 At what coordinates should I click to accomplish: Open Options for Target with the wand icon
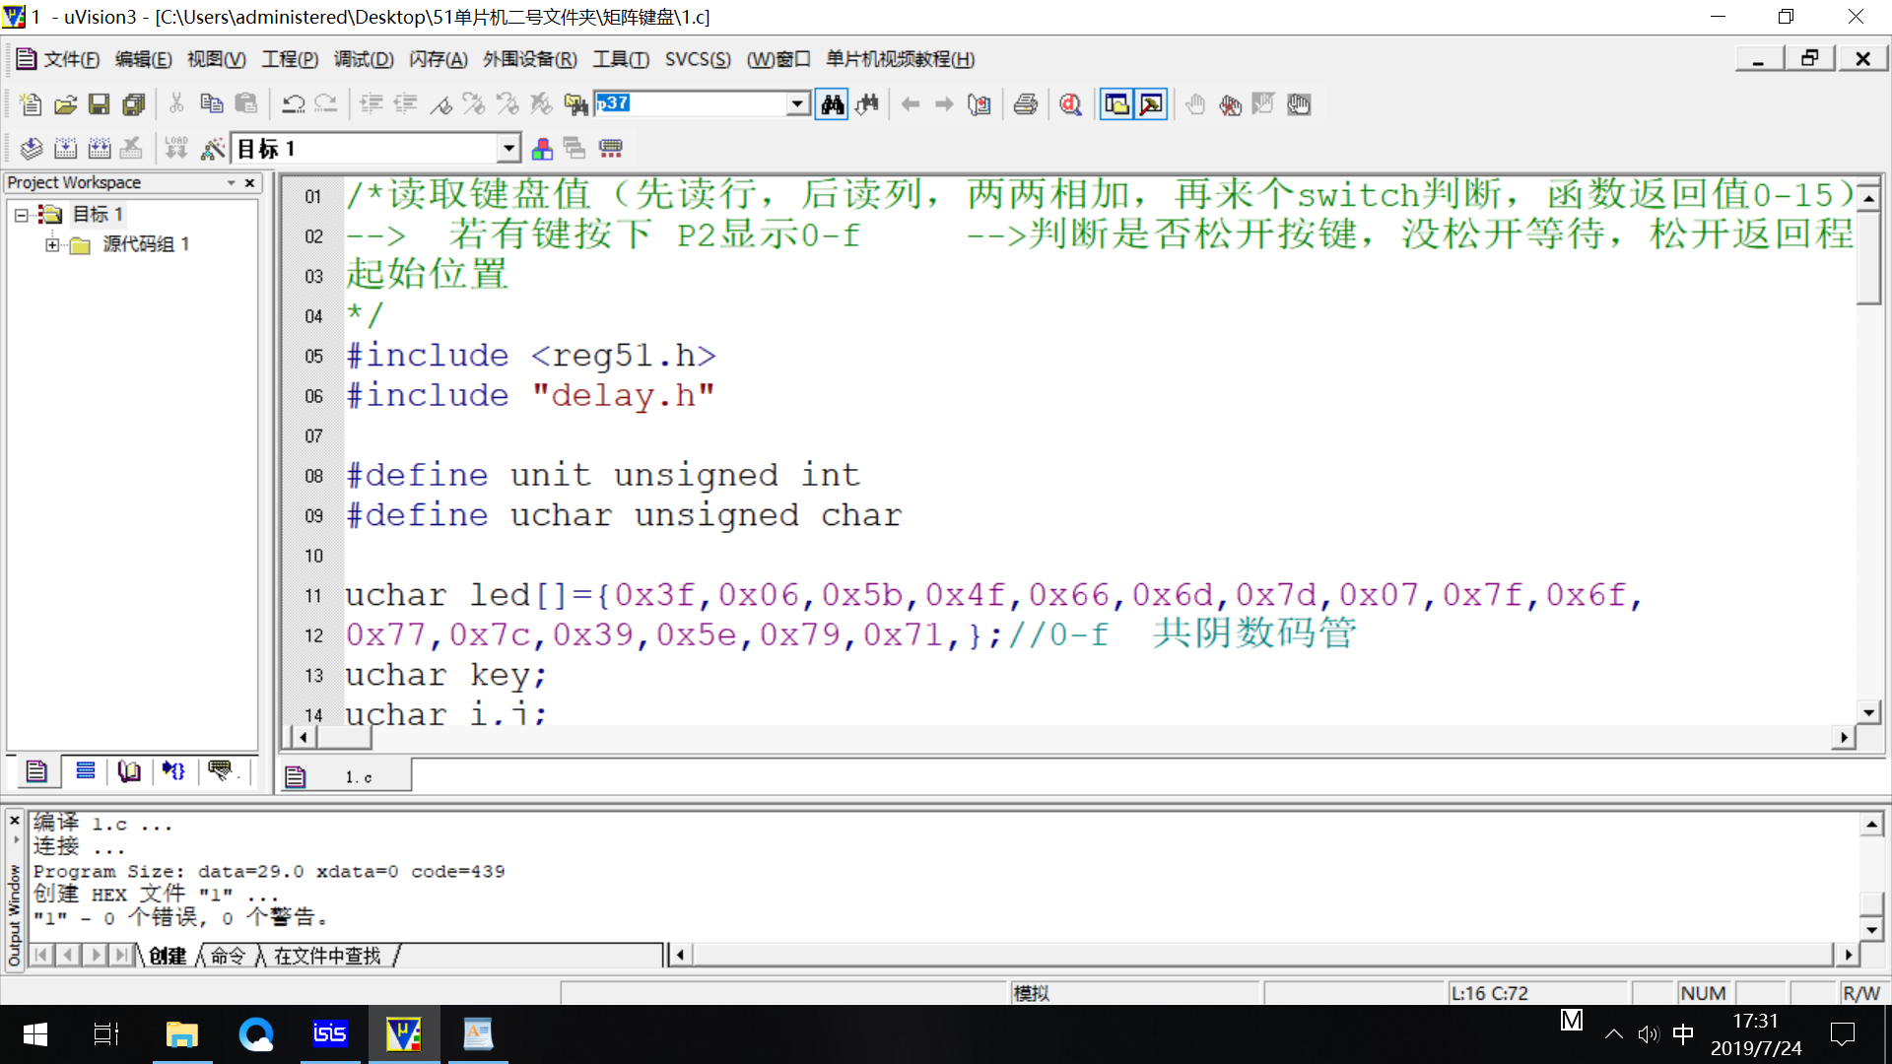pyautogui.click(x=212, y=149)
